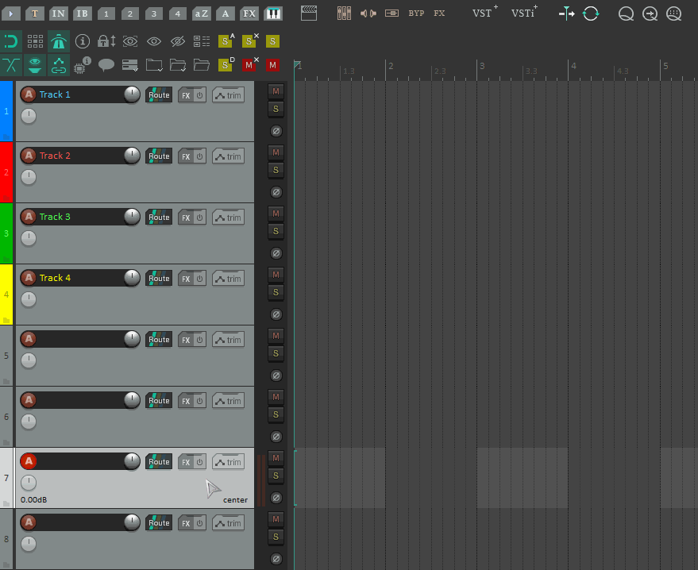
Task: Open trim automation mode for track 5
Action: (x=229, y=340)
